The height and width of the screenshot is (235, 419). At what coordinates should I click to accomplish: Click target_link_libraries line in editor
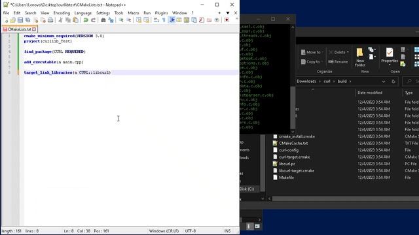(x=67, y=72)
